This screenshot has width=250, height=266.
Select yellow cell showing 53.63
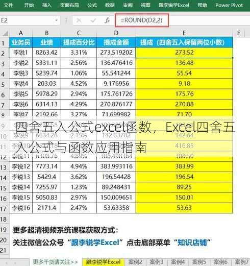(x=184, y=208)
